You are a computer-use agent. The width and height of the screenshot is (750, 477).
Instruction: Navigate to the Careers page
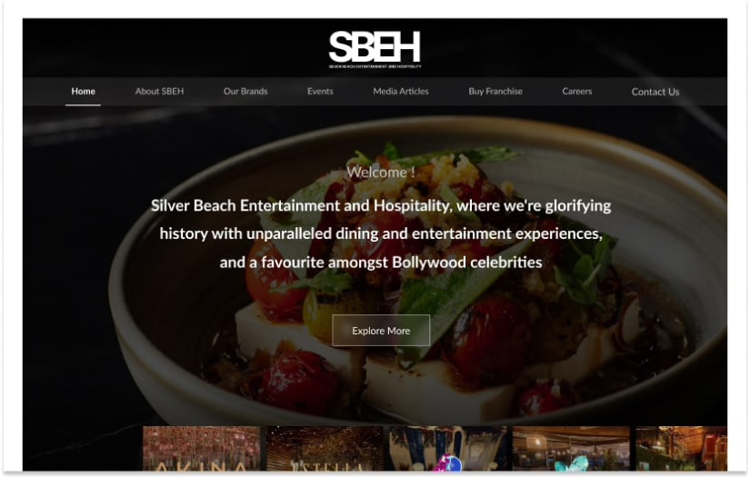577,91
